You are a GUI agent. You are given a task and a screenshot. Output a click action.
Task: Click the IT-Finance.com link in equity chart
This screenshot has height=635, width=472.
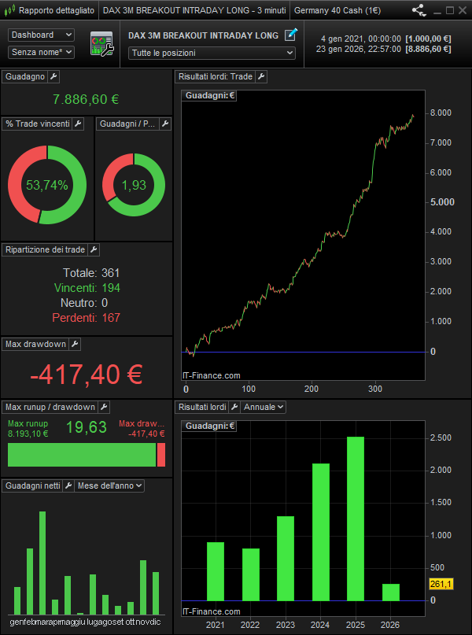(x=211, y=376)
